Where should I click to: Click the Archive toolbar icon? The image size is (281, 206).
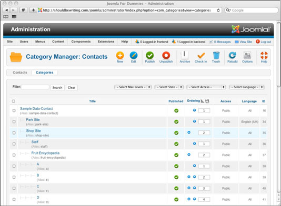pos(185,55)
